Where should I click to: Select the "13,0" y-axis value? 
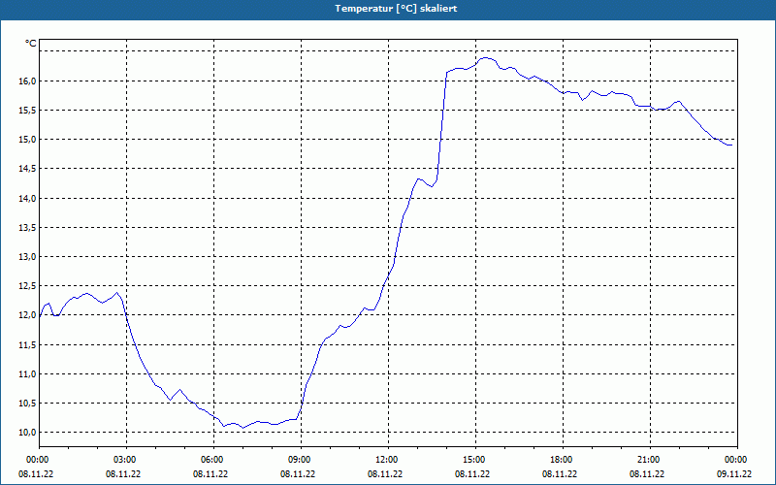[28, 257]
